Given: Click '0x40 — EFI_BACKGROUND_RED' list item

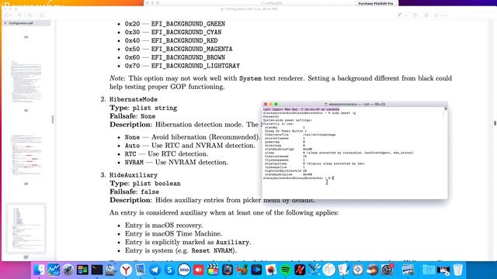Looking at the screenshot, I should [171, 40].
